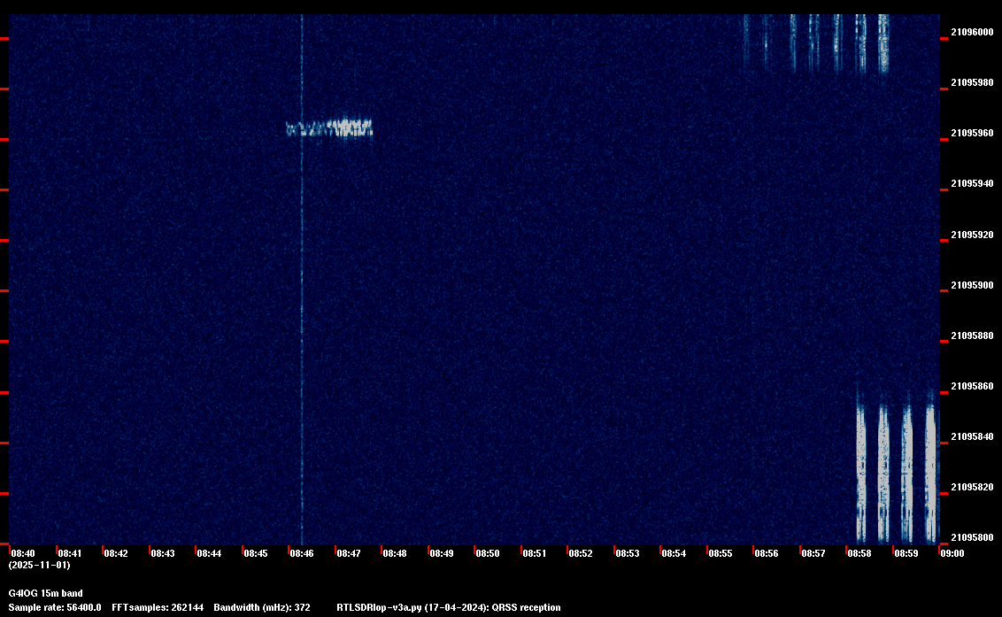Click the 08:45 time axis label
1002x617 pixels.
click(256, 553)
